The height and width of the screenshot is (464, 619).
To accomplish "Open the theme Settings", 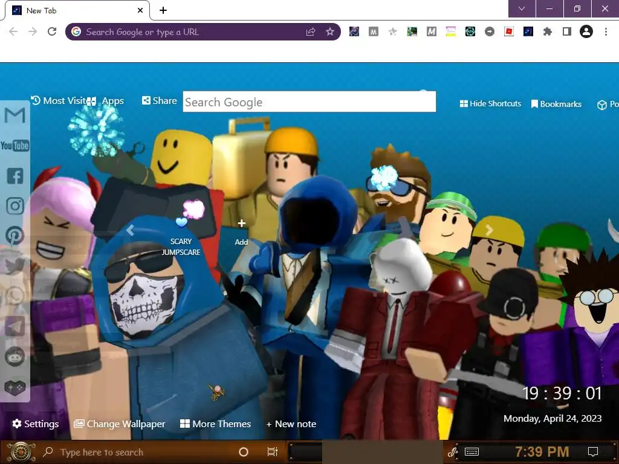I will pos(36,424).
